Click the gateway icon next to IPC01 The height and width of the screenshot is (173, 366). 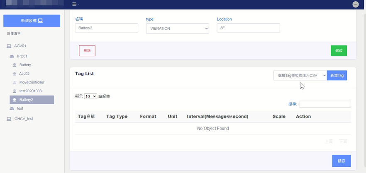12,56
